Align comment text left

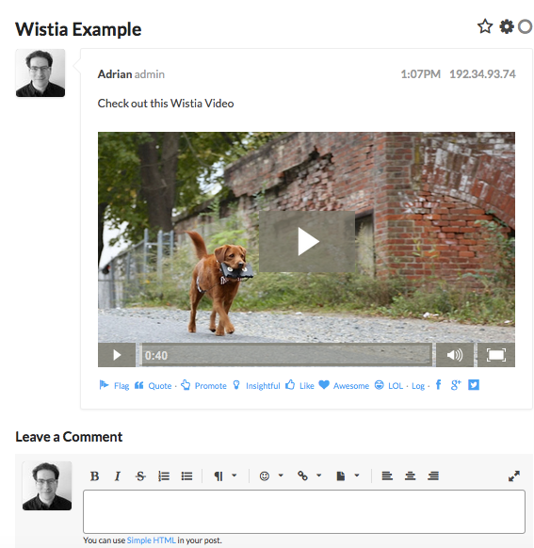click(387, 476)
